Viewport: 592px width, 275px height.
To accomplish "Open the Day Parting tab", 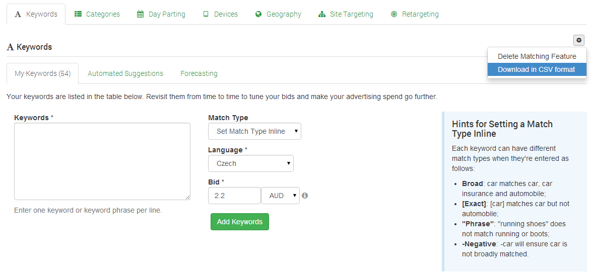I will pyautogui.click(x=161, y=14).
